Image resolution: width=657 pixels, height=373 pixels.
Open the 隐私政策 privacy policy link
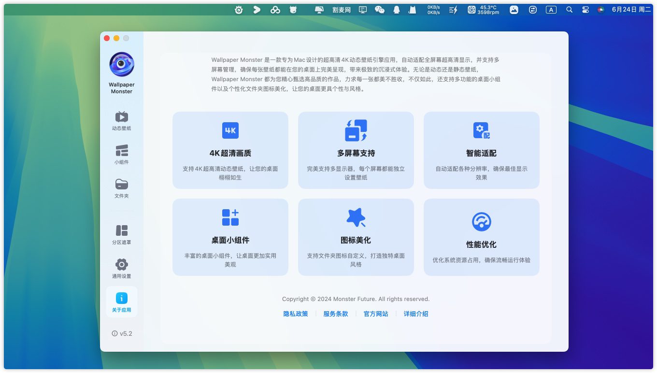coord(296,314)
